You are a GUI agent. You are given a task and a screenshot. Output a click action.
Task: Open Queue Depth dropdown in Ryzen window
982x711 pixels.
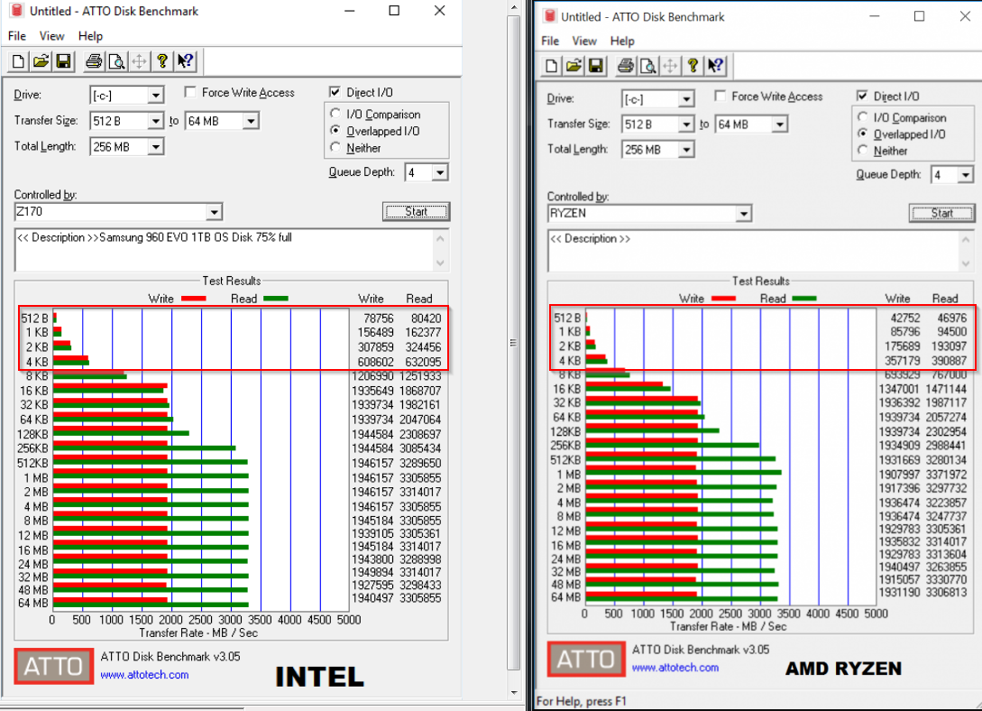(x=965, y=175)
